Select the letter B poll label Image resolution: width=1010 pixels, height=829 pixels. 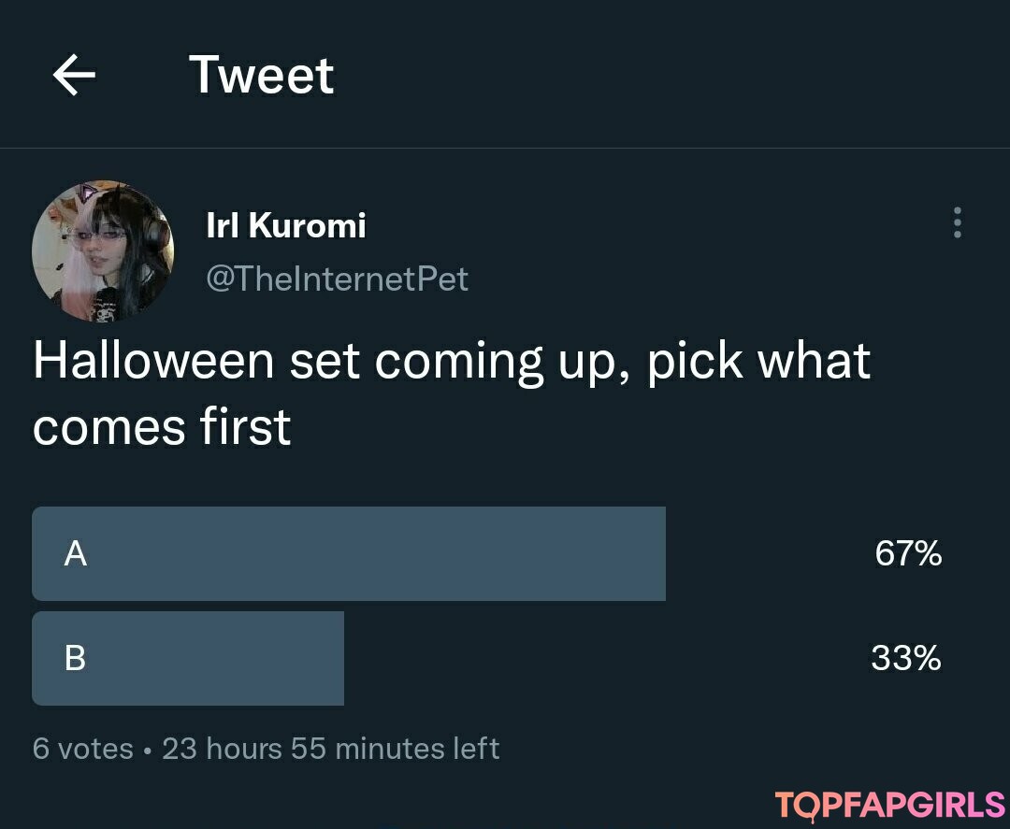coord(76,659)
